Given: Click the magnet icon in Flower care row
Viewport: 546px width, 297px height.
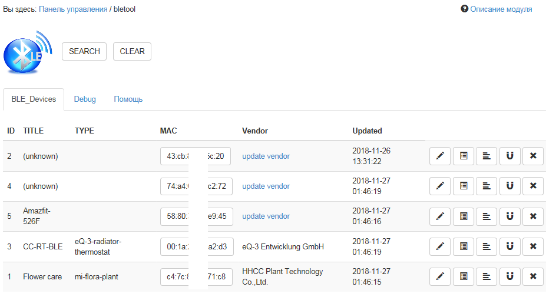Looking at the screenshot, I should pyautogui.click(x=510, y=276).
